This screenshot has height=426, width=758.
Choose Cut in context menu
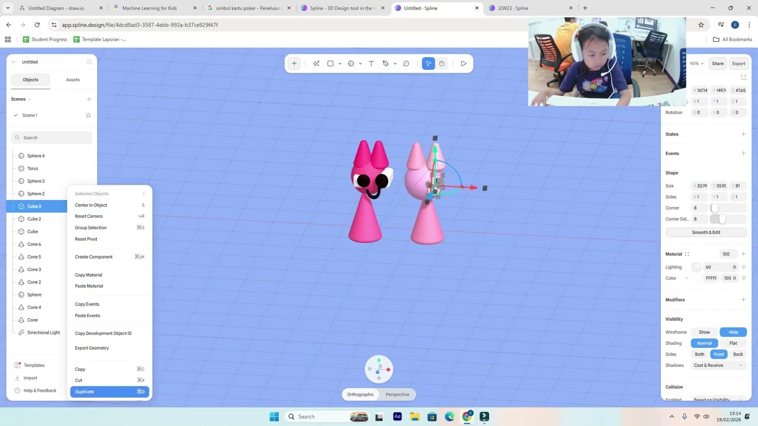point(110,380)
